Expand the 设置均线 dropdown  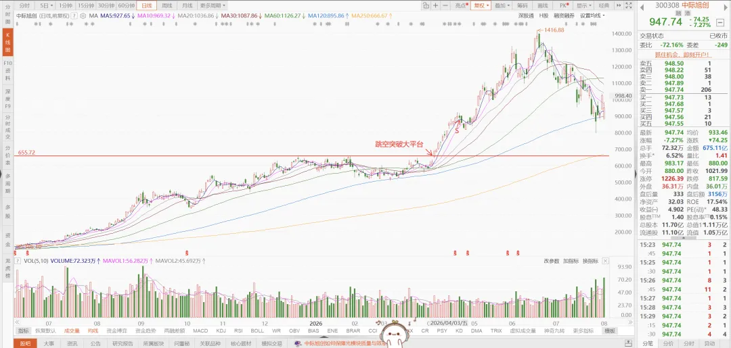pyautogui.click(x=593, y=16)
